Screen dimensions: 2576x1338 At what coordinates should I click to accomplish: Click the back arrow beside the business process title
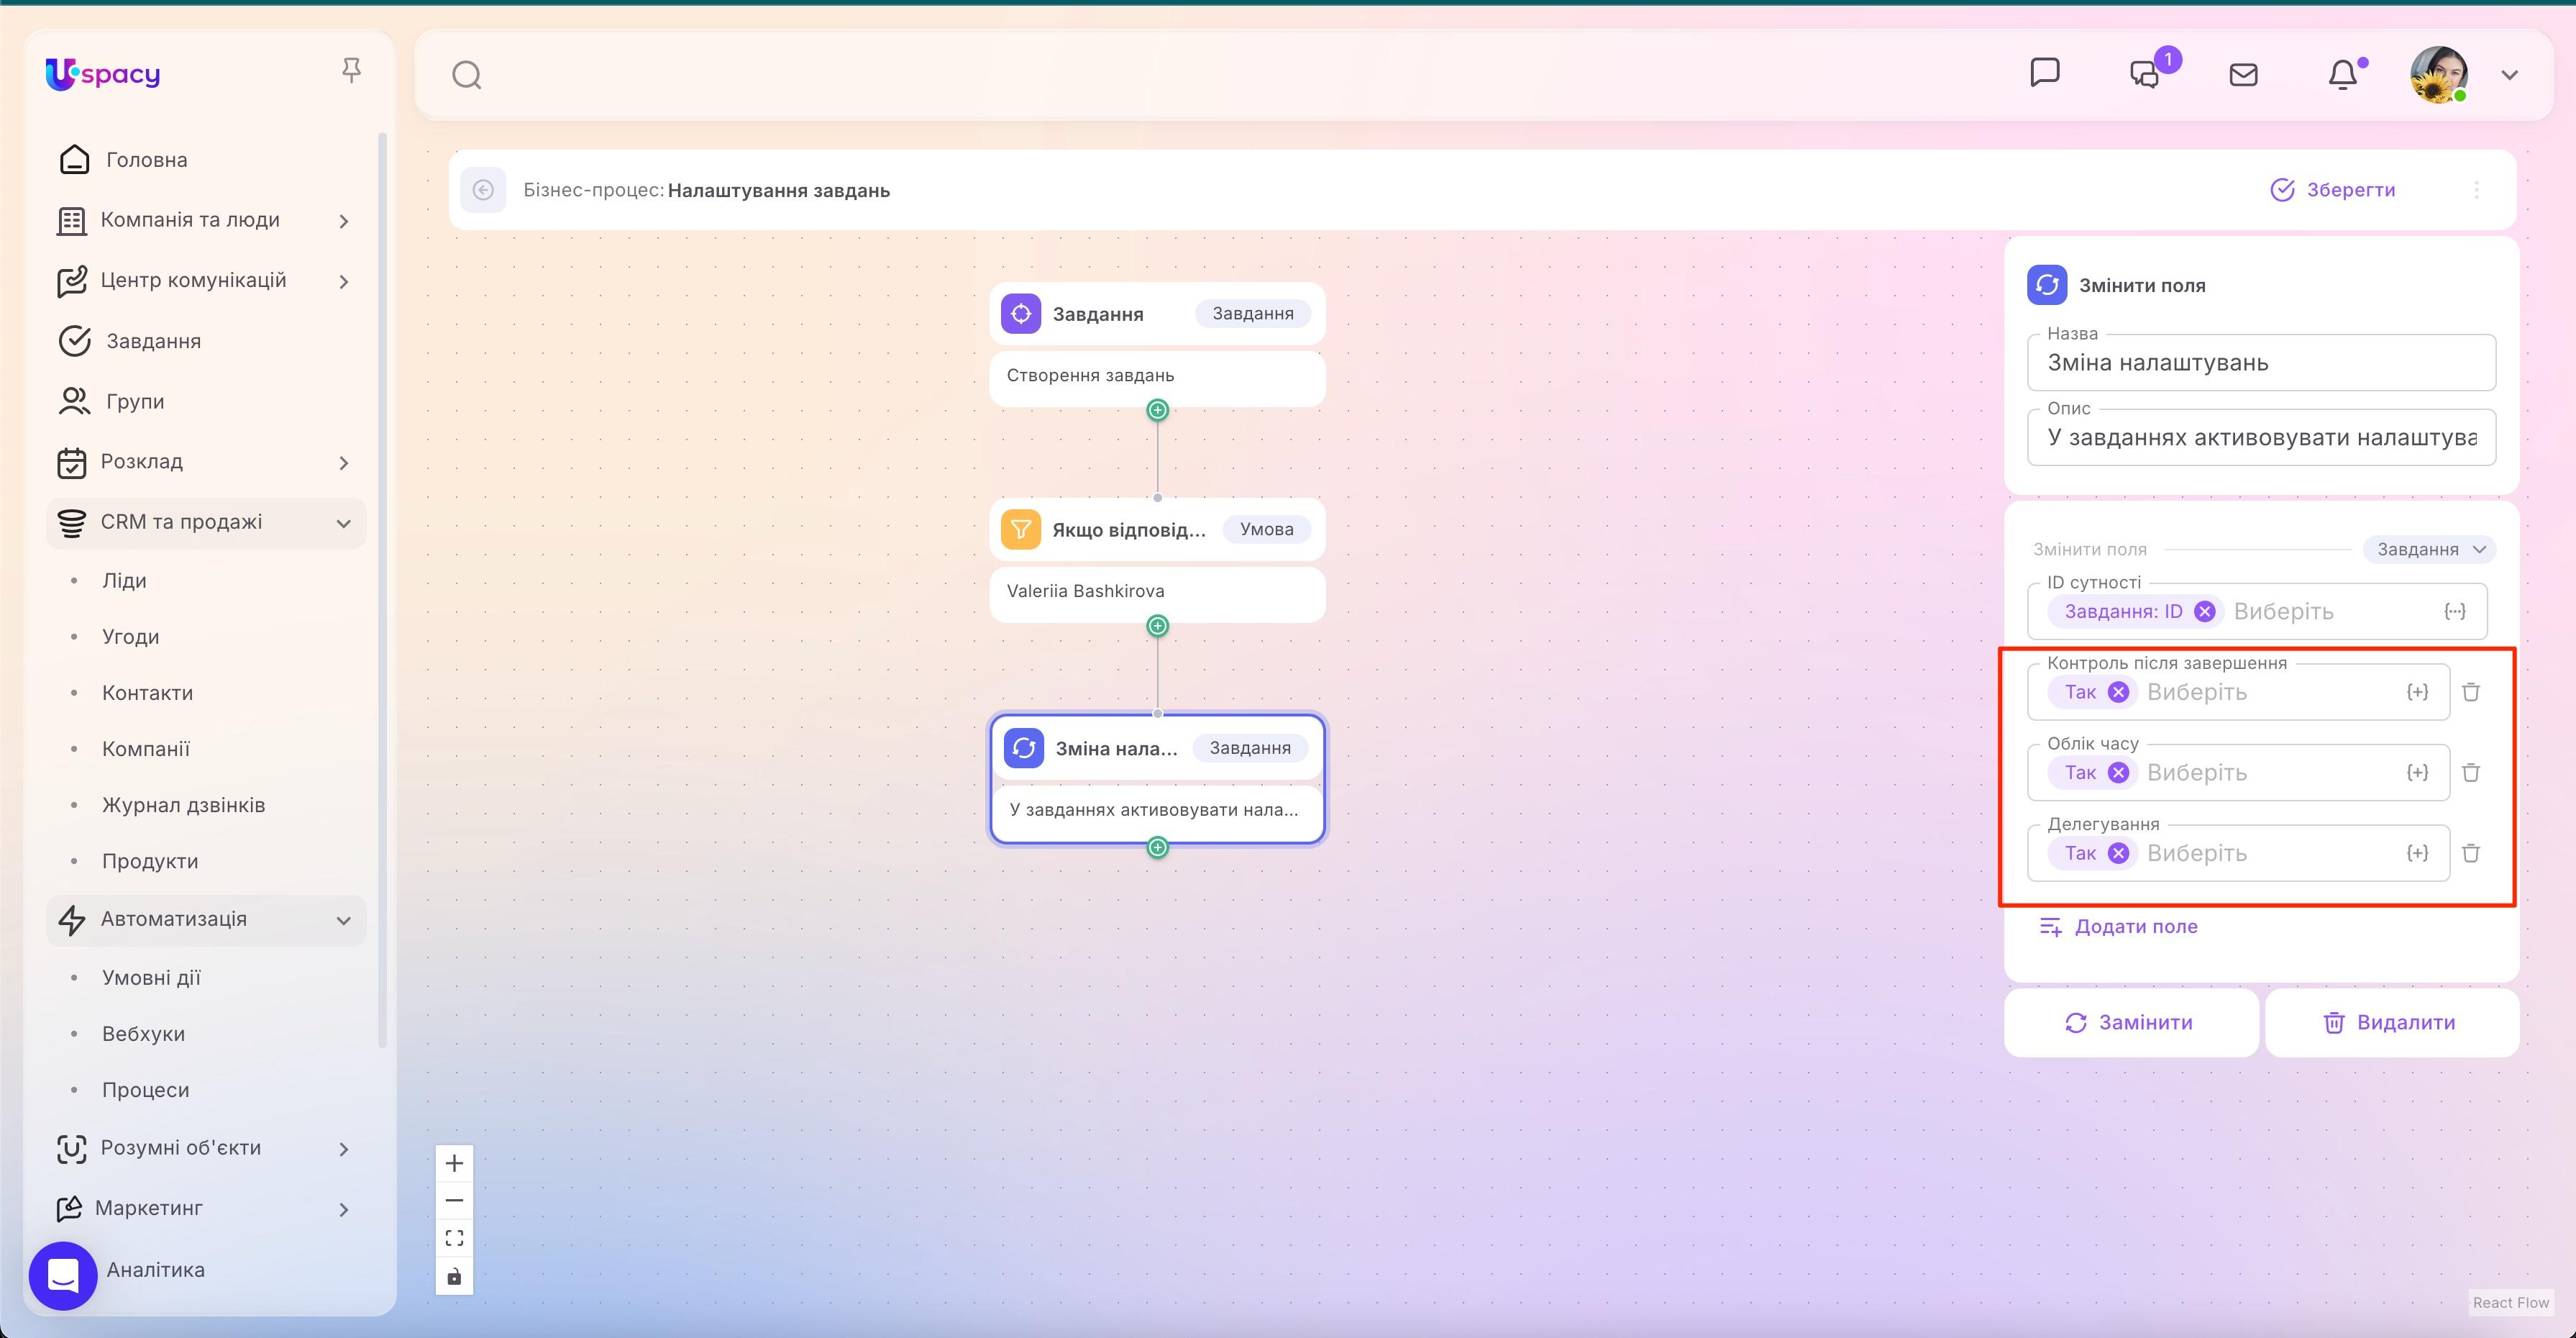coord(484,190)
